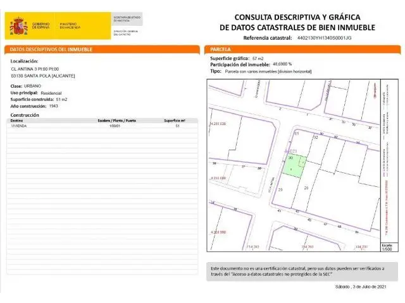The width and height of the screenshot is (405, 303).
Task: Click the 'Clase:' label
Action: pos(16,86)
